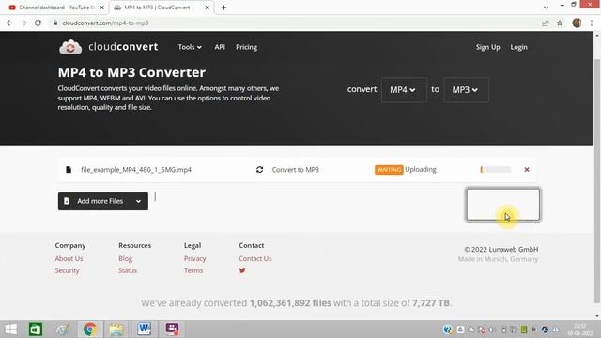Open the Status link under Resources
Image resolution: width=601 pixels, height=338 pixels.
(128, 270)
